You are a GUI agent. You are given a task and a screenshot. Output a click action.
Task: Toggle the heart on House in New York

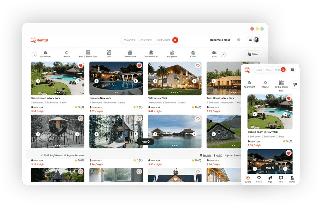point(139,66)
